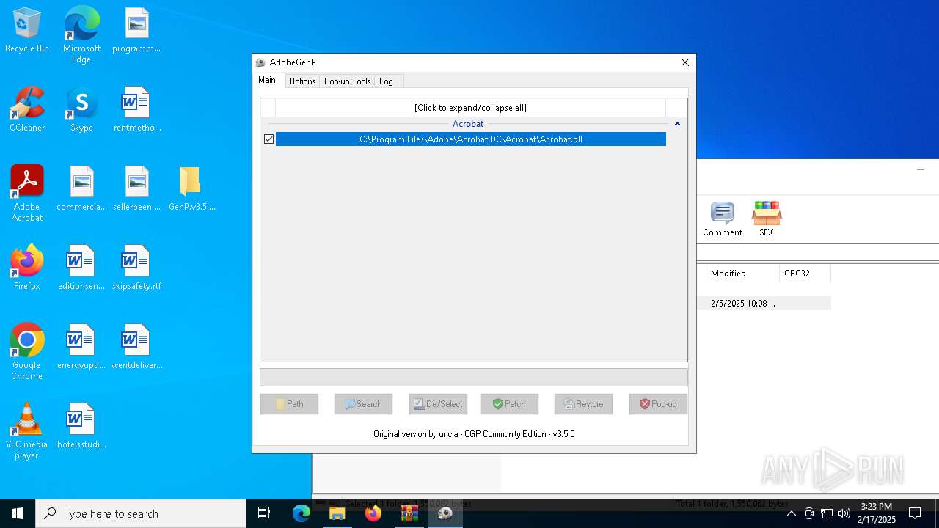Open Google Chrome desktop shortcut
The height and width of the screenshot is (528, 939).
pos(27,352)
